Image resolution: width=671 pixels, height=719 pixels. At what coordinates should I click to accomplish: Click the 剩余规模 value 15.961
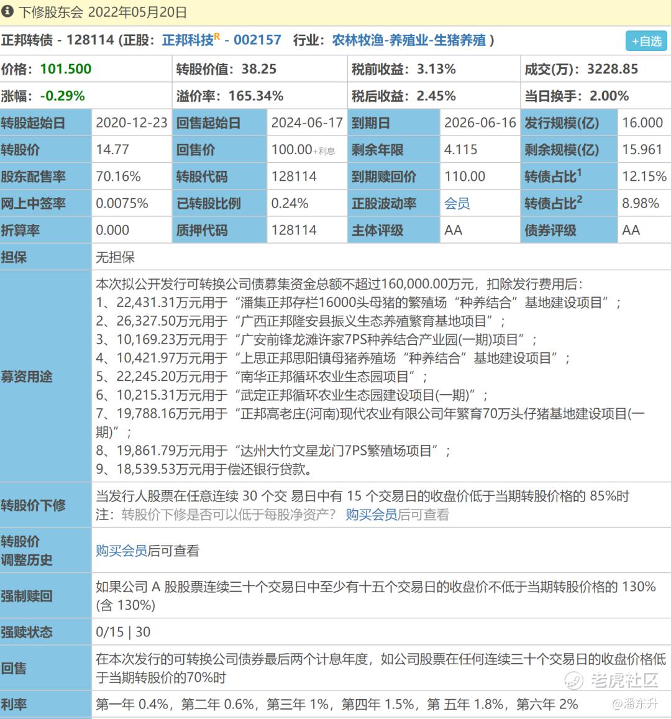click(x=642, y=150)
